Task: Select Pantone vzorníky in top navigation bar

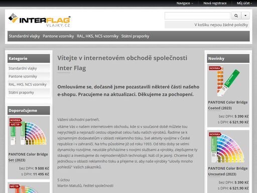Action: click(58, 36)
